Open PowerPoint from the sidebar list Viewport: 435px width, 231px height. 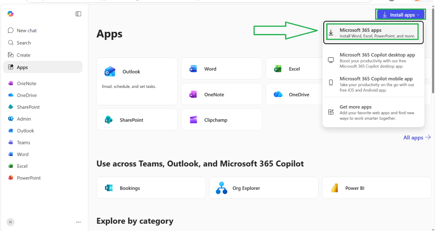(x=43, y=178)
